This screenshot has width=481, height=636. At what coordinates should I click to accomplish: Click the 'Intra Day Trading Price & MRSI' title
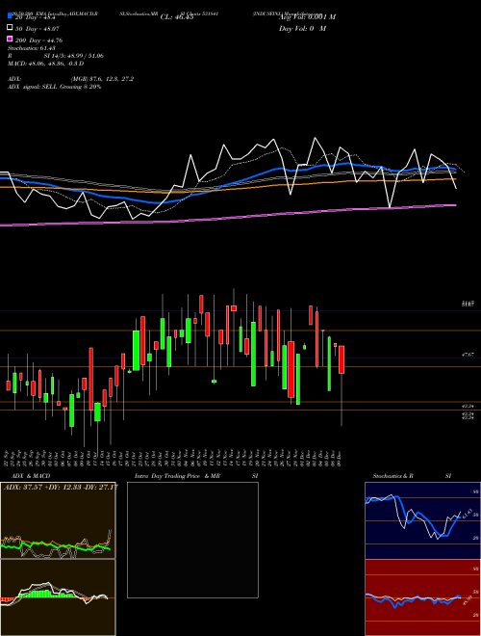[196, 476]
